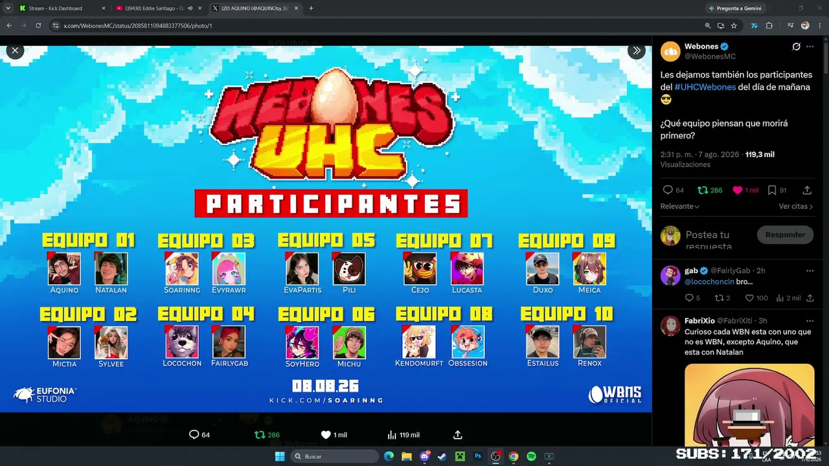Screen dimensions: 829x466
Task: Click the repost icon showing 286 in the side panel
Action: (702, 190)
